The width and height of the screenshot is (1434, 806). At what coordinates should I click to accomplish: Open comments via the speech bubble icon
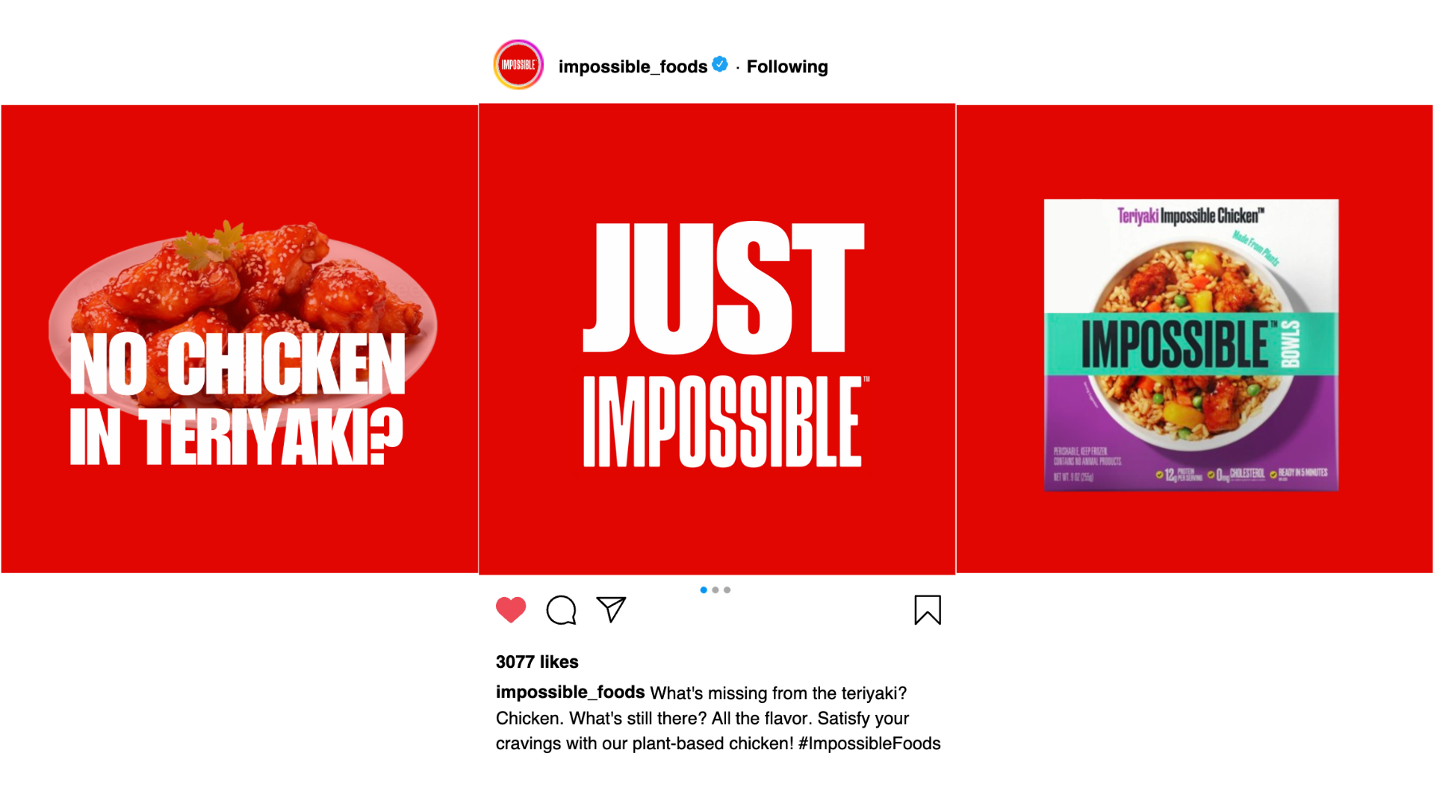[561, 610]
